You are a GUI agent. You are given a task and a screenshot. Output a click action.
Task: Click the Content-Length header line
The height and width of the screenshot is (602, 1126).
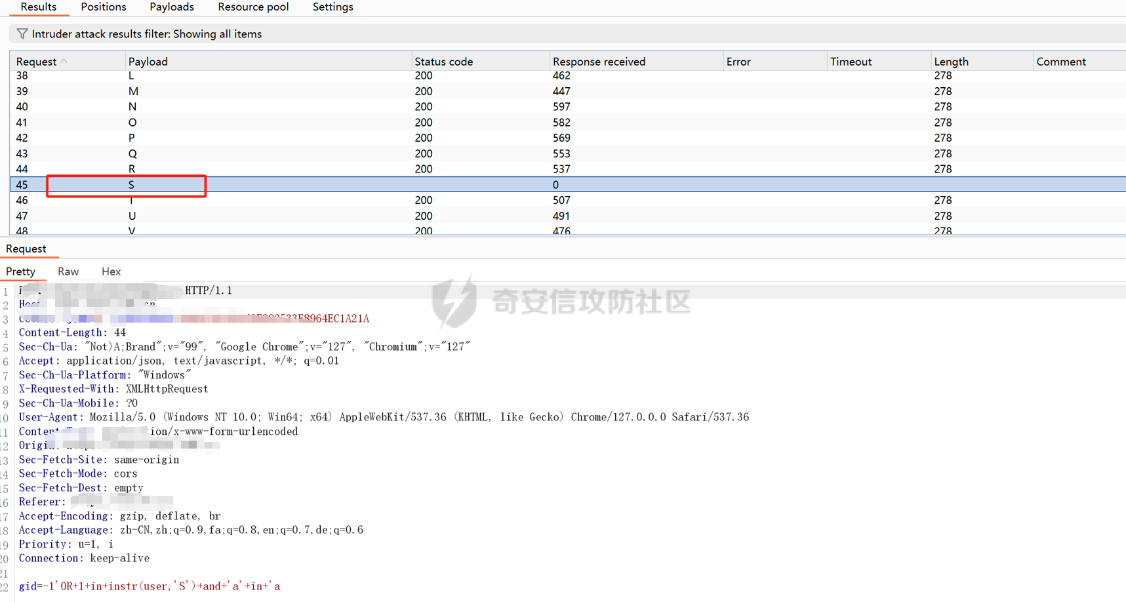[72, 332]
